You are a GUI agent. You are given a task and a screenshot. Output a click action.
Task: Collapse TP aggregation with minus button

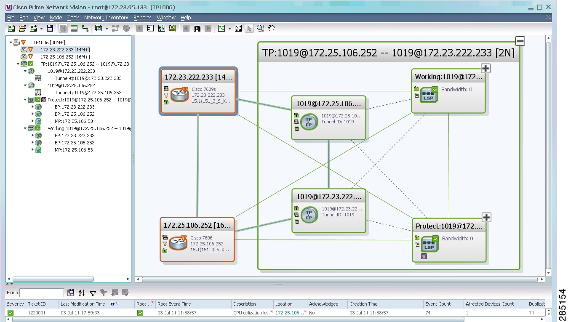point(520,41)
